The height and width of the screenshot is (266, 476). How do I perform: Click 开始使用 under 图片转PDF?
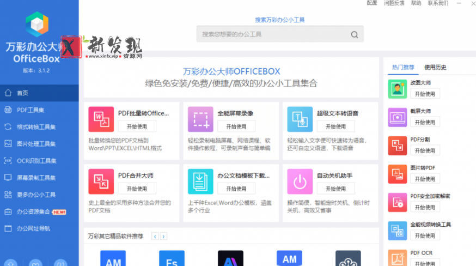[x=425, y=179]
